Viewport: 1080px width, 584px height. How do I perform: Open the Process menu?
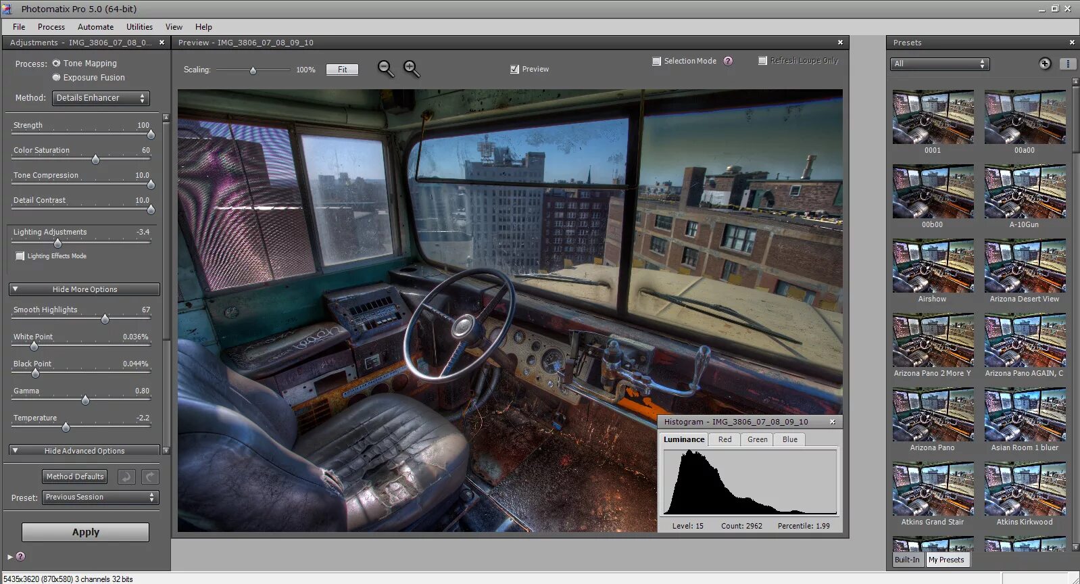[51, 27]
